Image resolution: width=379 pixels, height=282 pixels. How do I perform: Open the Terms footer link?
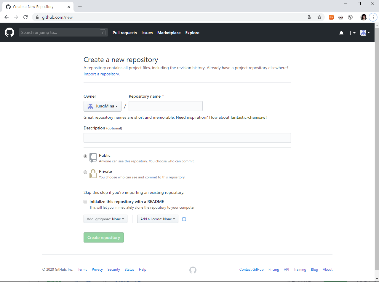[82, 270]
